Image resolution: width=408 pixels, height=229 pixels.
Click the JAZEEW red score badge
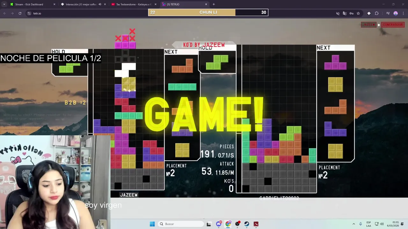[x=369, y=24]
